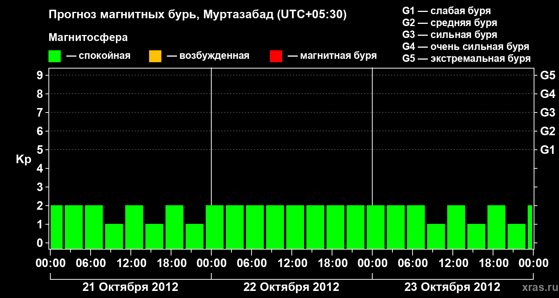Click the 18:00 tick label under 23 Октября
Screen dimensions: 559x298
(x=494, y=263)
